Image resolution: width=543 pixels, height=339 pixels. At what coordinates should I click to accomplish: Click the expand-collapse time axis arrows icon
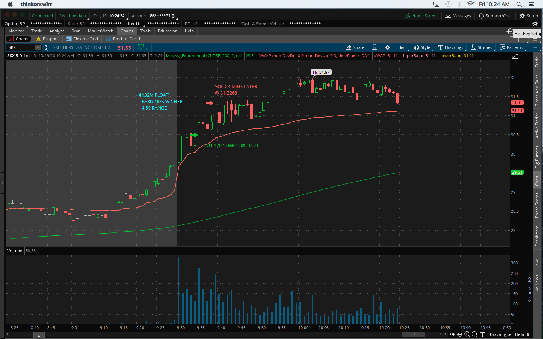[452, 334]
